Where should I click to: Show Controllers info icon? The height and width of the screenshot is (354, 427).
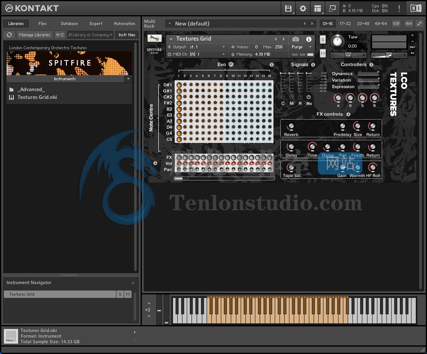coord(371,65)
